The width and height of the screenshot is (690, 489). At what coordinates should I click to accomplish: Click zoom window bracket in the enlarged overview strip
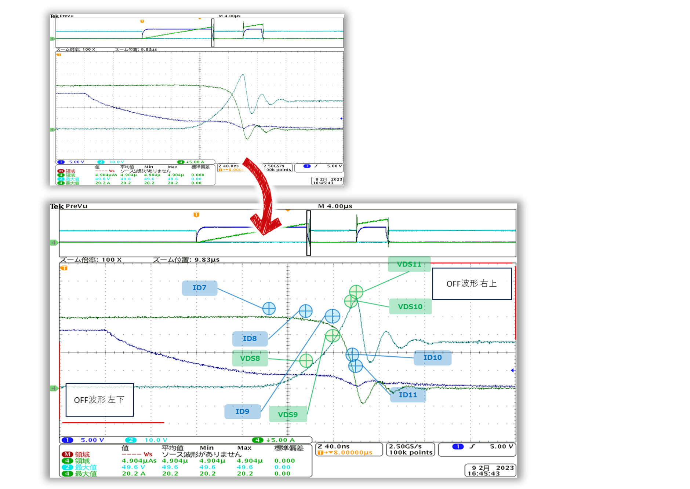(x=309, y=233)
